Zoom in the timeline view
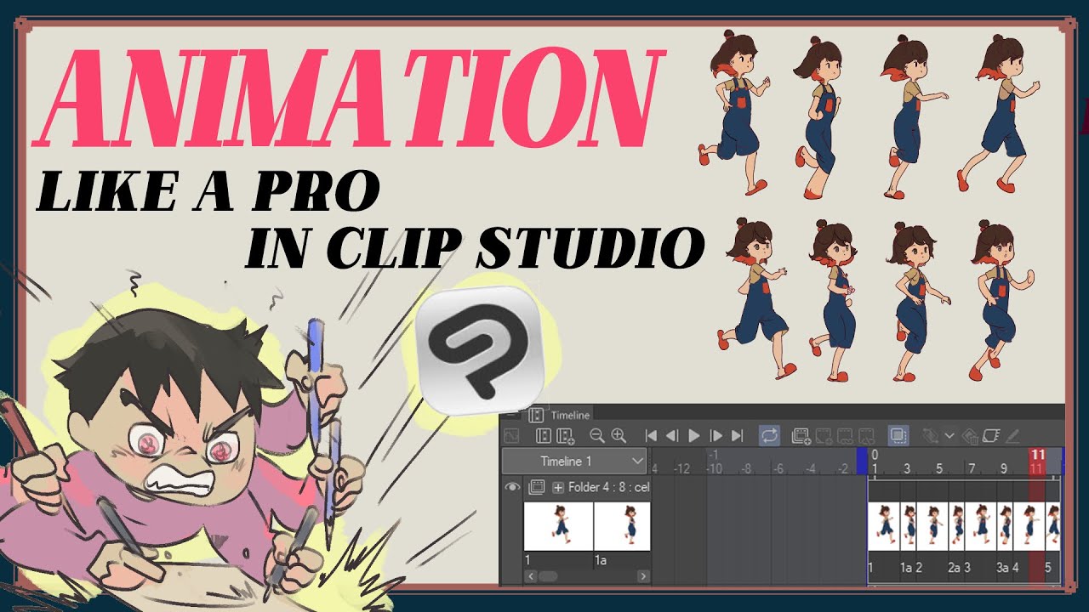Viewport: 1089px width, 612px height. point(619,436)
